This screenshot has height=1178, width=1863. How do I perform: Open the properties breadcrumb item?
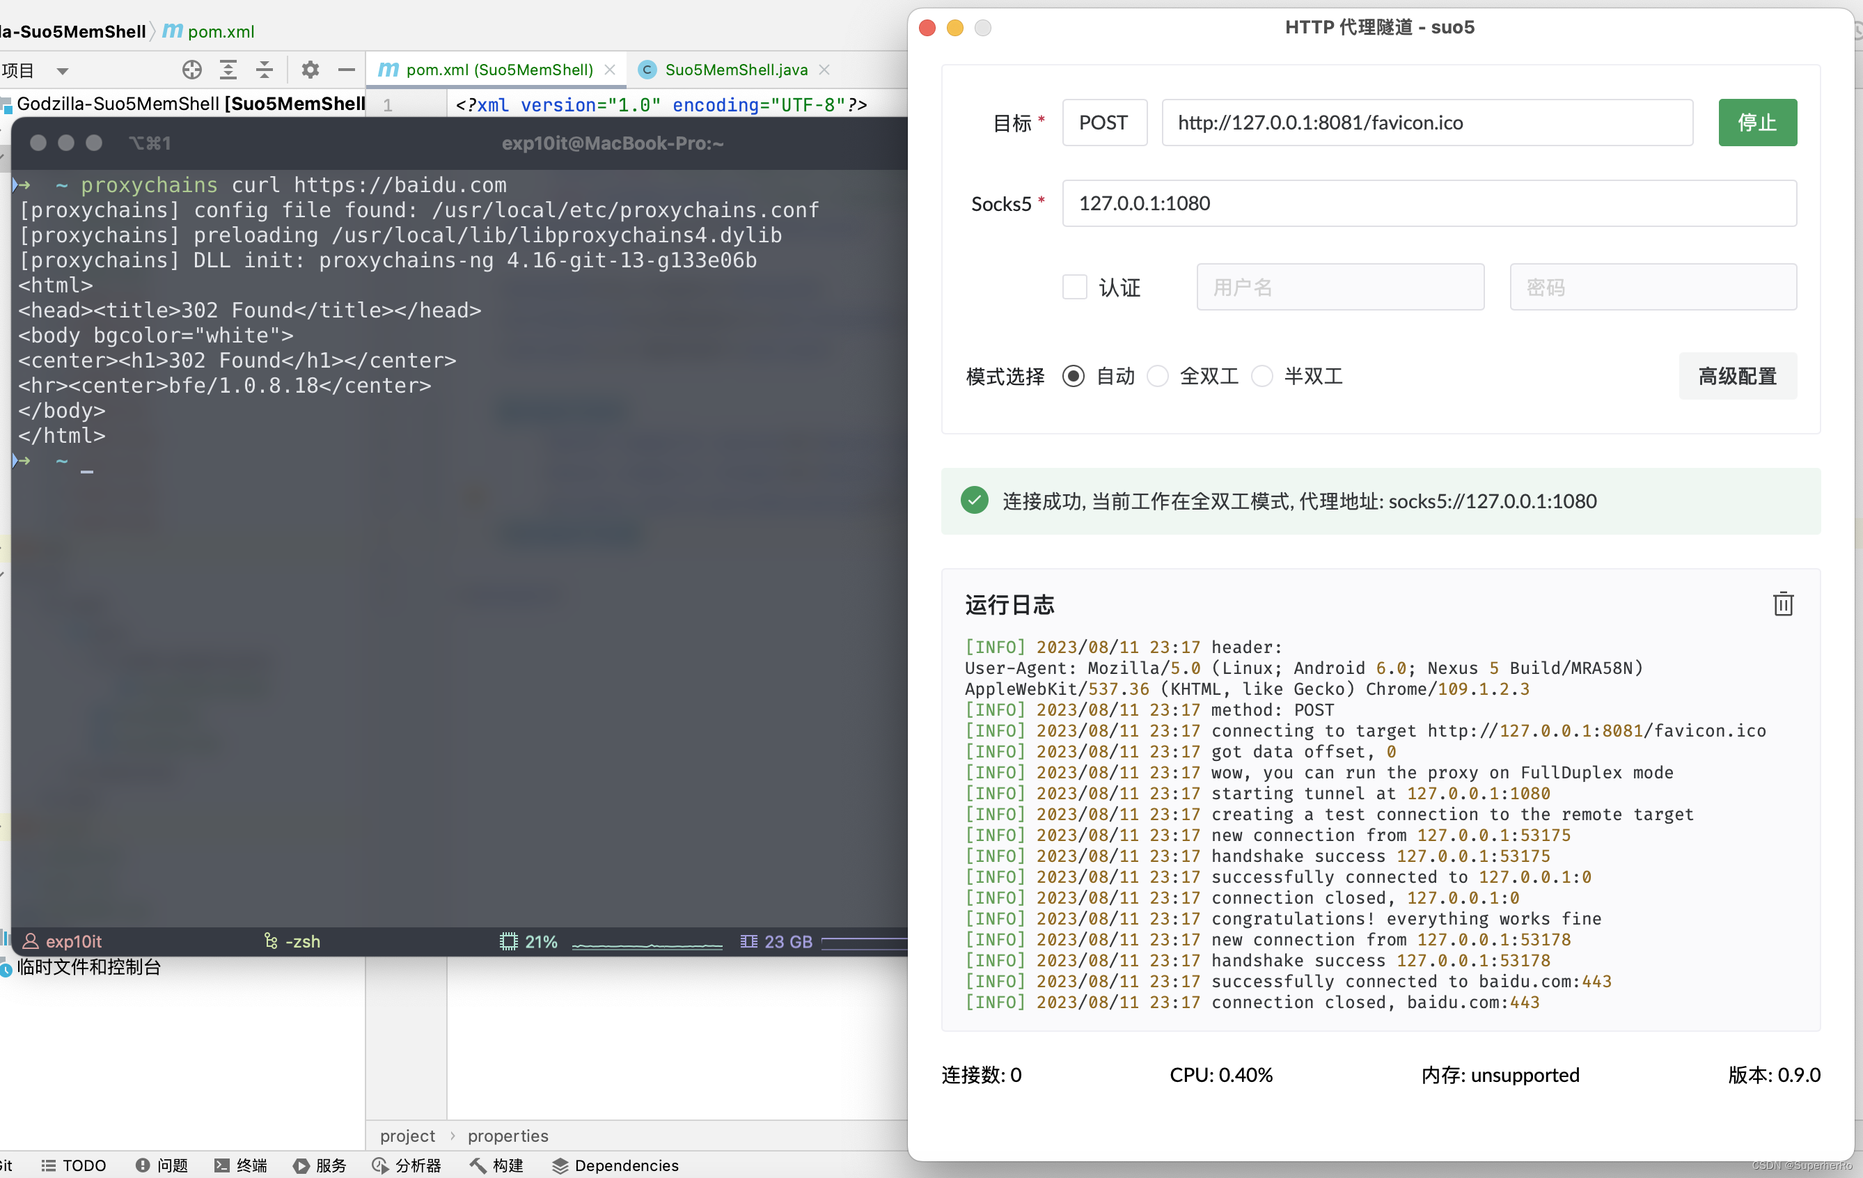click(x=507, y=1136)
